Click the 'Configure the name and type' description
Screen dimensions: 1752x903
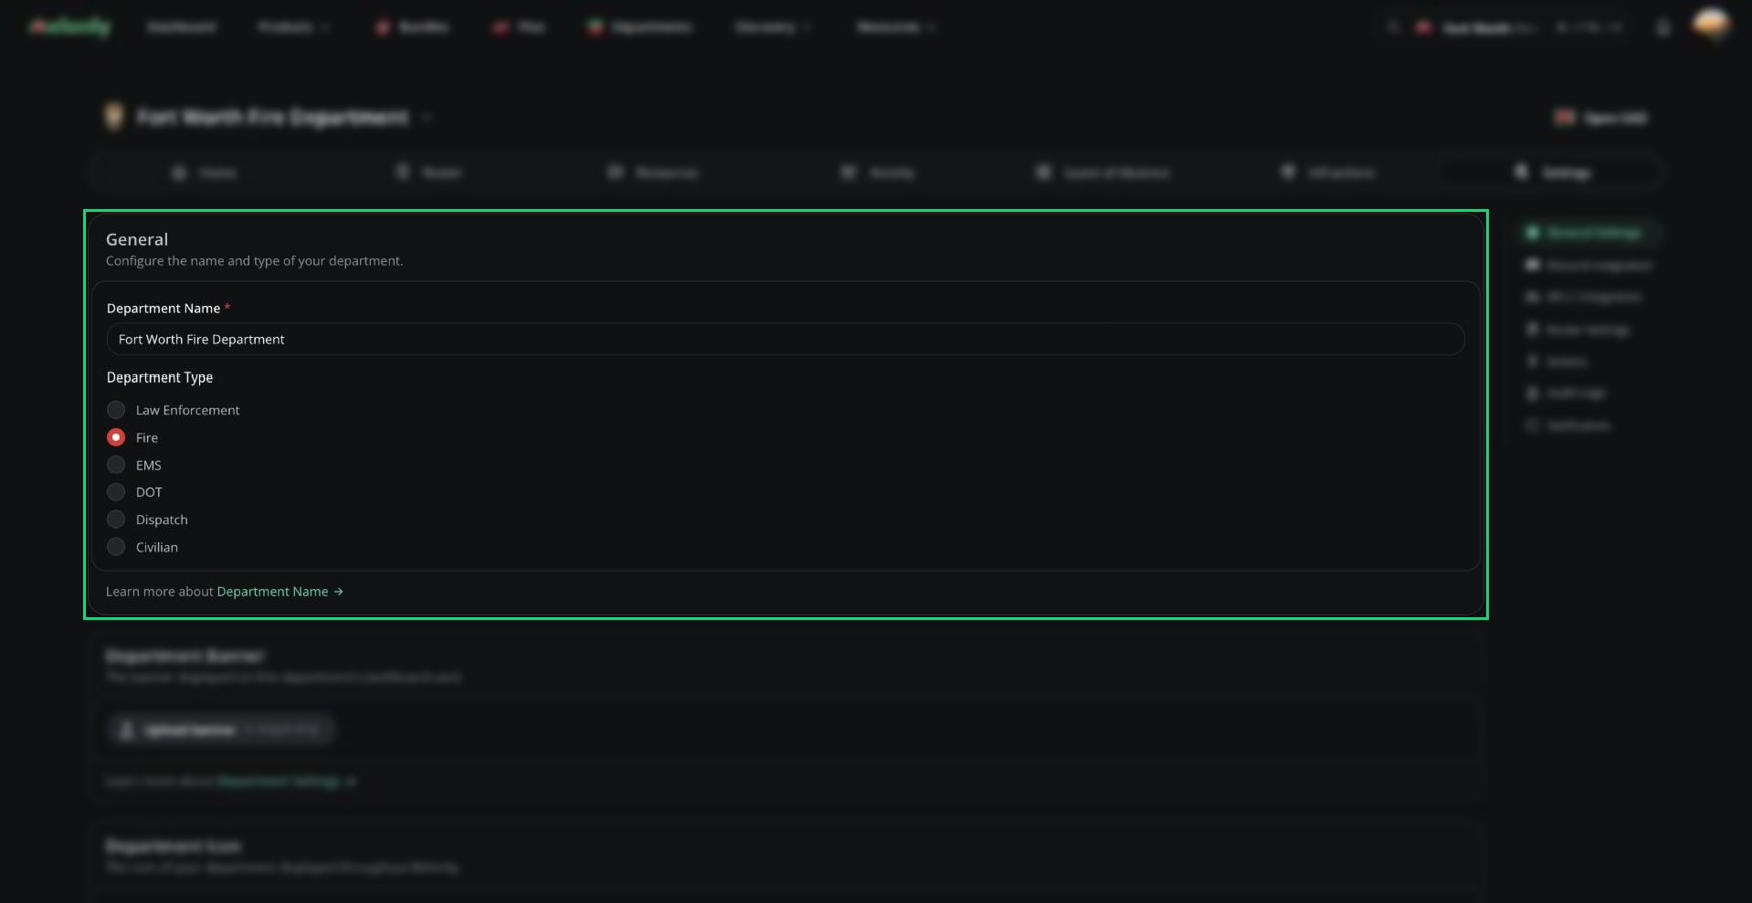(x=254, y=261)
